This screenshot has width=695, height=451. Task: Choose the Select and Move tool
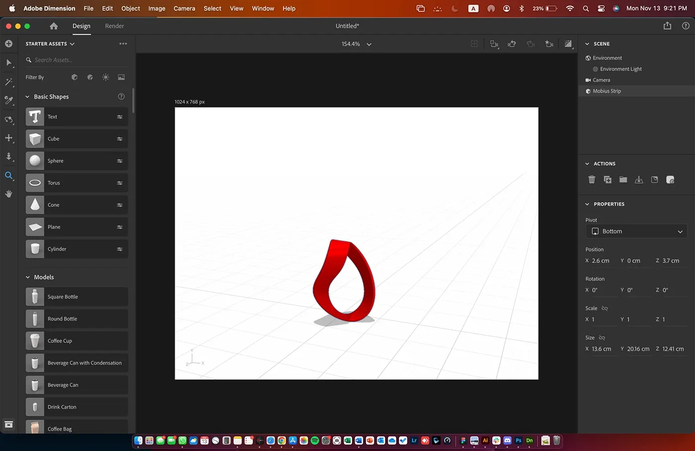tap(8, 63)
